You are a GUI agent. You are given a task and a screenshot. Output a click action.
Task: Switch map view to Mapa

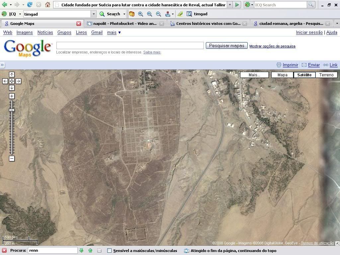coord(282,75)
